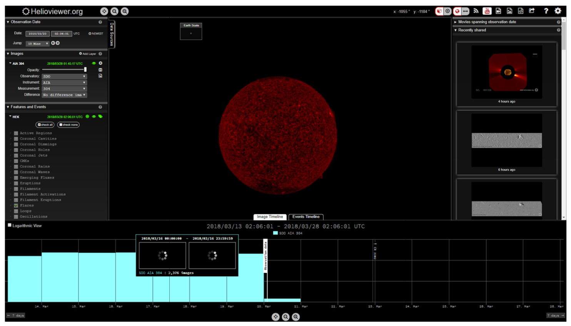Click the share viewport icon
This screenshot has height=326, width=571.
(532, 11)
